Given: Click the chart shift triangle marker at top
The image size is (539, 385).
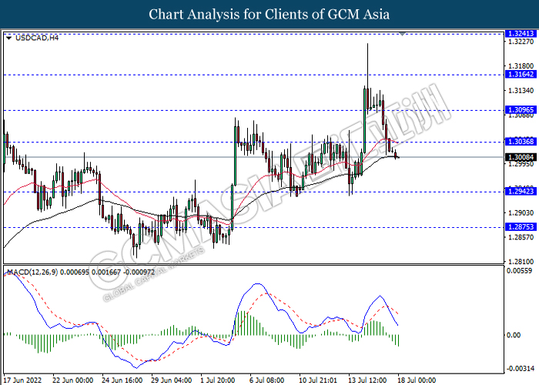Looking at the screenshot, I should point(402,34).
